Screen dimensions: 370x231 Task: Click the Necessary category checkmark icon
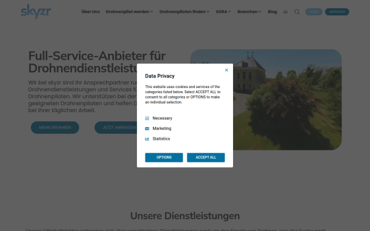(x=147, y=118)
